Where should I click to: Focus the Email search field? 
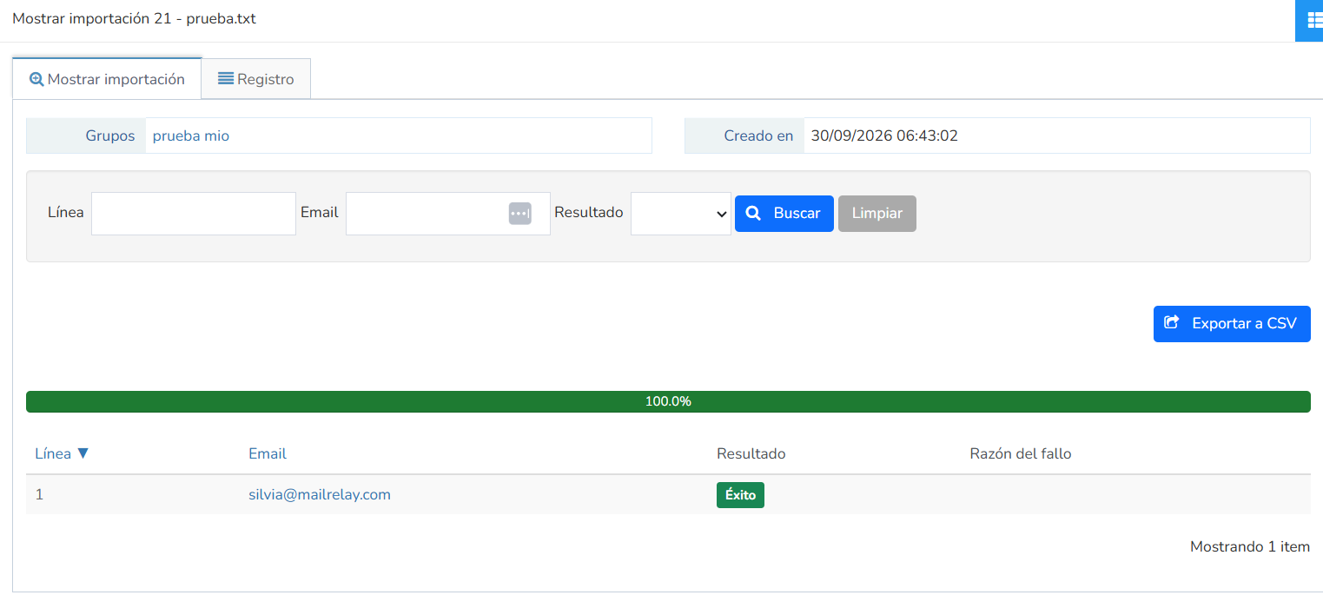(448, 214)
